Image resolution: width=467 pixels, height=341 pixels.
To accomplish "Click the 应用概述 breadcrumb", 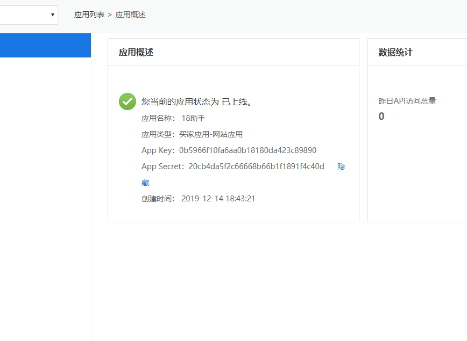I will tap(130, 15).
